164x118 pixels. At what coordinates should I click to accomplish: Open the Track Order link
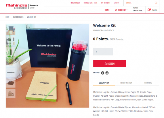tap(75, 3)
